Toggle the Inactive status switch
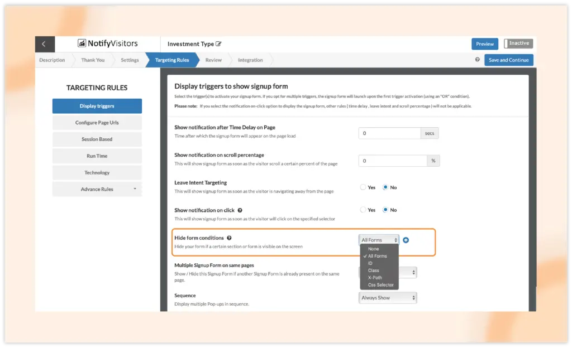572x348 pixels. 518,43
